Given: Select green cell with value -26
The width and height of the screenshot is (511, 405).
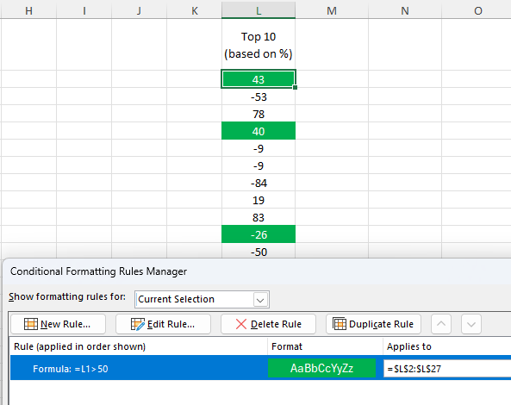Looking at the screenshot, I should (259, 234).
